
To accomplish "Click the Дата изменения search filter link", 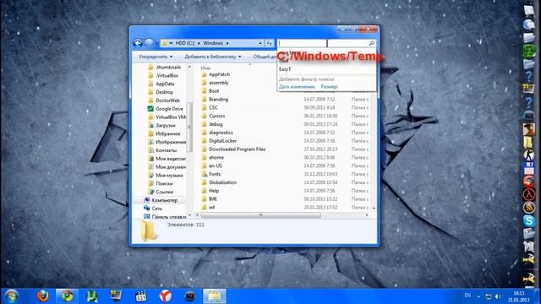I will (297, 86).
